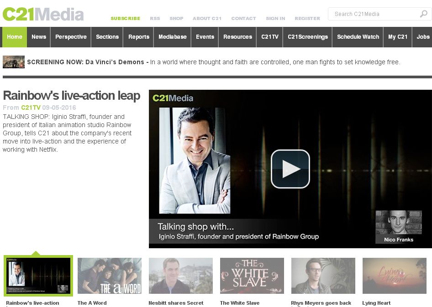The height and width of the screenshot is (307, 432).
Task: Open the Perspective menu item
Action: (x=71, y=37)
